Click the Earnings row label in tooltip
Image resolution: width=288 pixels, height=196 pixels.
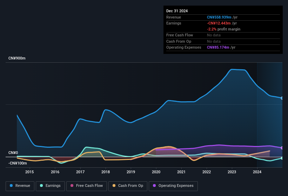[174, 23]
